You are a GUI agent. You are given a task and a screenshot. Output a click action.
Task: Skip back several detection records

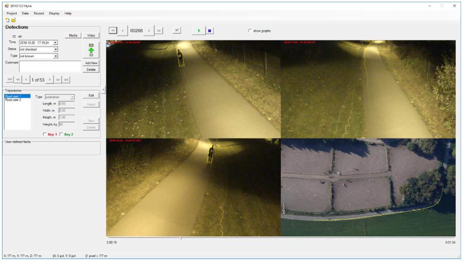click(x=18, y=80)
